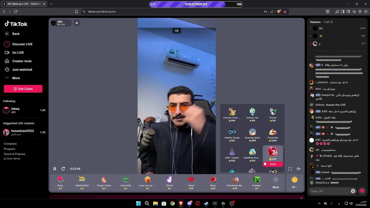This screenshot has height=208, width=370.
Task: Open Steam from the taskbar
Action: click(206, 203)
